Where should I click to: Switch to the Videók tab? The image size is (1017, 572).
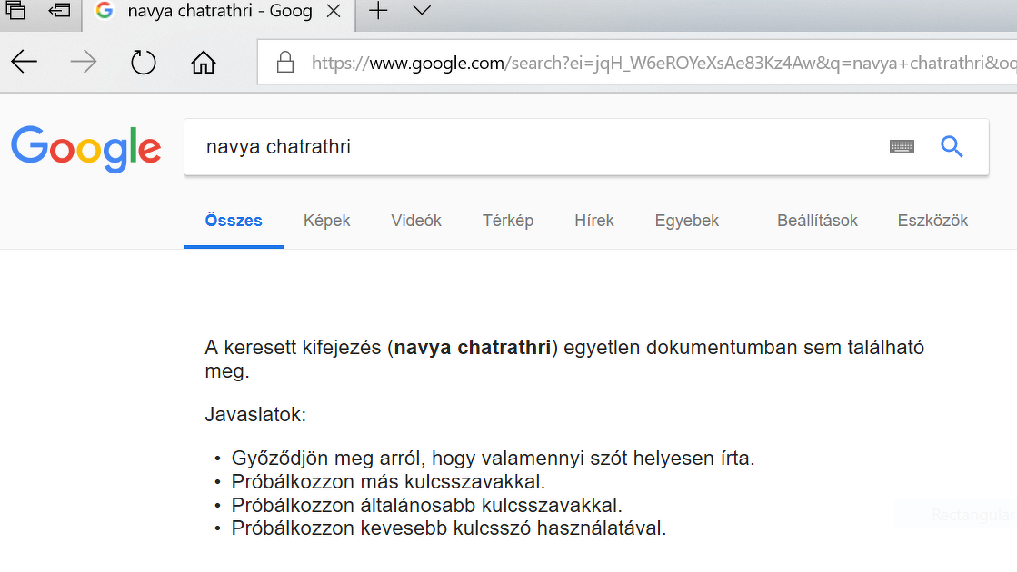click(415, 221)
